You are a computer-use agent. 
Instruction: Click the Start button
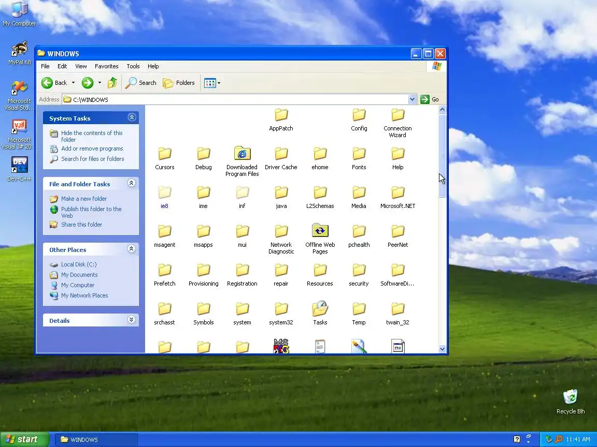(24, 439)
